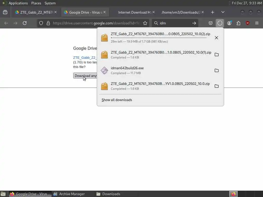The image size is (263, 197).
Task: Click the Firefox workspace thumbnail in bottom panel
Action: [x=233, y=194]
